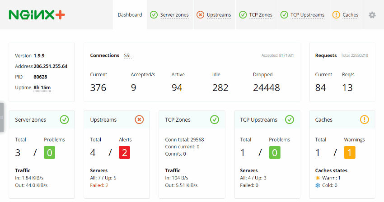Click the Warm cache sun icon

click(x=318, y=178)
